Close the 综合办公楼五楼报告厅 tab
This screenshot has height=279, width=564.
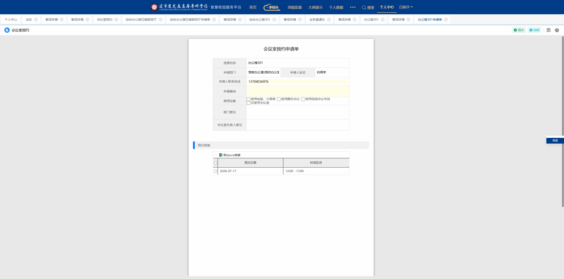(161, 19)
